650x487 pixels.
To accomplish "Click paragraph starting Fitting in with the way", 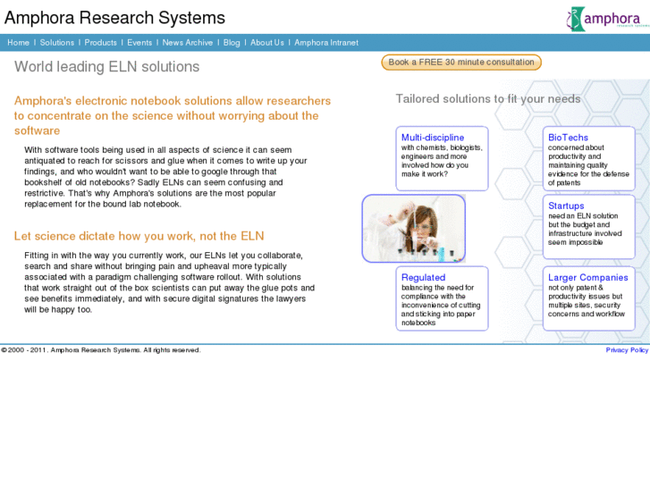I will [x=169, y=282].
